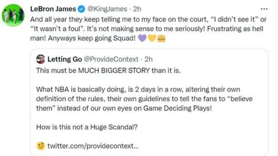Click LeBron's tweet text about fouls
The height and width of the screenshot is (156, 278).
click(x=148, y=29)
